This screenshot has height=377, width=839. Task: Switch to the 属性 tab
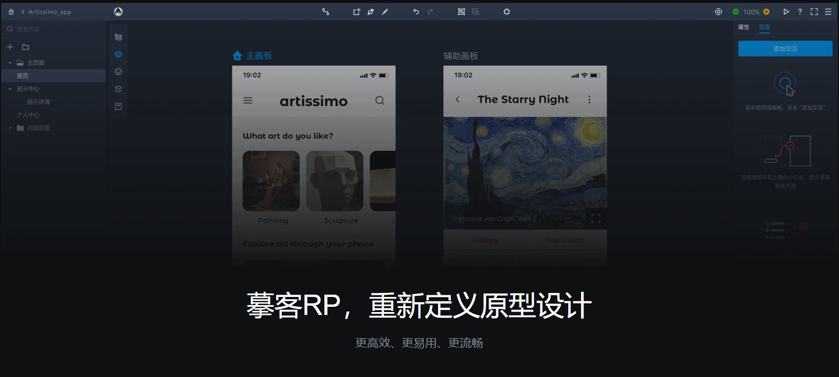click(x=744, y=27)
